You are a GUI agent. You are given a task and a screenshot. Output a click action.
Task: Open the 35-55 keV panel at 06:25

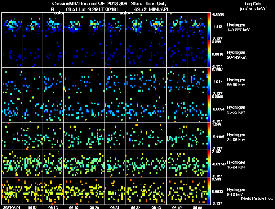click(94, 108)
